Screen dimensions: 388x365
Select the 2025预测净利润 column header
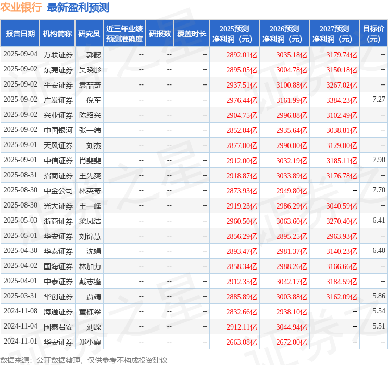234,34
